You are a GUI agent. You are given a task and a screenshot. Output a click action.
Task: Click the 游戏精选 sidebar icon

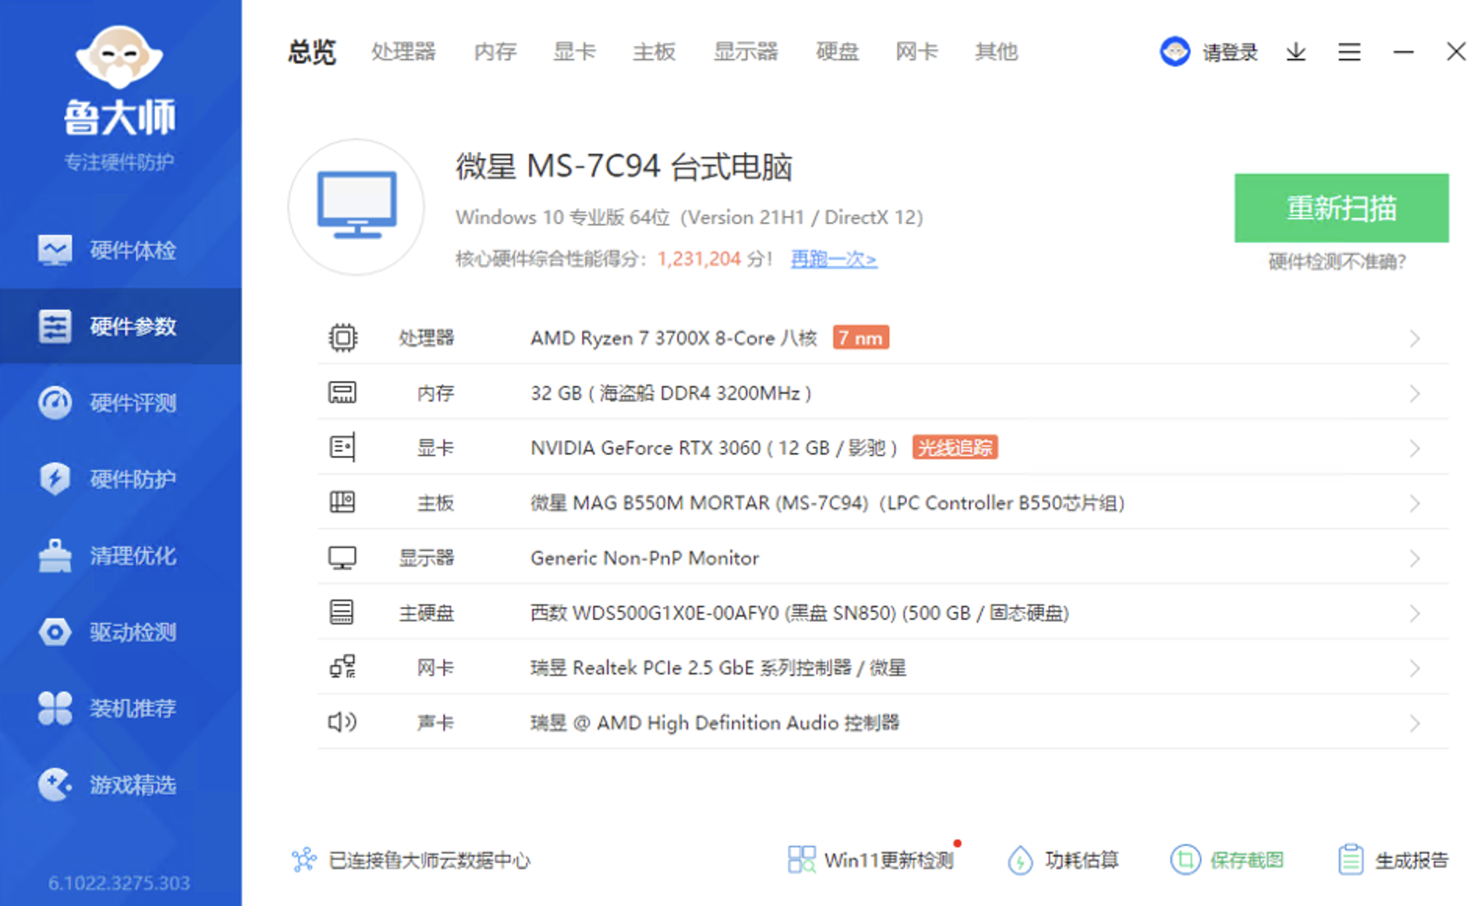tap(55, 784)
